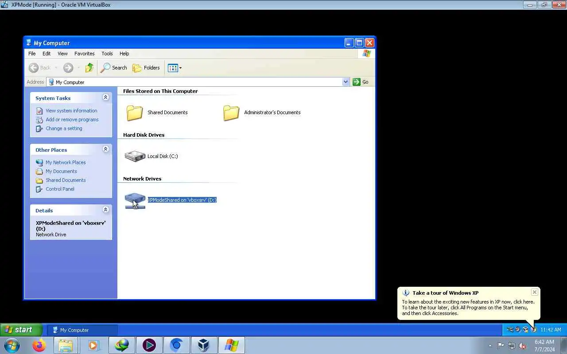Open the File menu
The width and height of the screenshot is (567, 354).
(32, 54)
